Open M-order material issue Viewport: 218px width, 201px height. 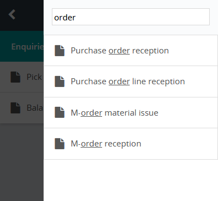[131, 112]
